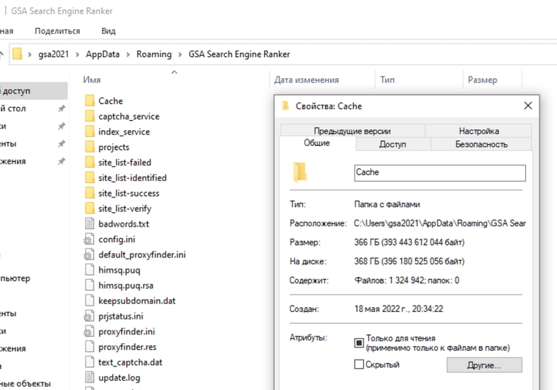Viewport: 557px width, 390px height.
Task: Click the folder icon in address bar
Action: (17, 54)
